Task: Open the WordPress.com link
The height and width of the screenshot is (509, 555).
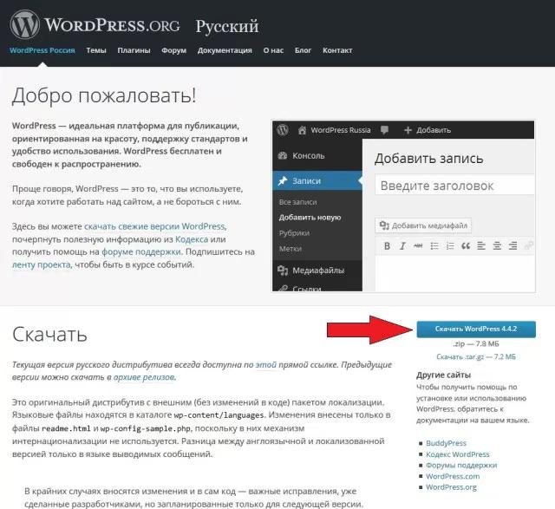Action: [x=453, y=476]
